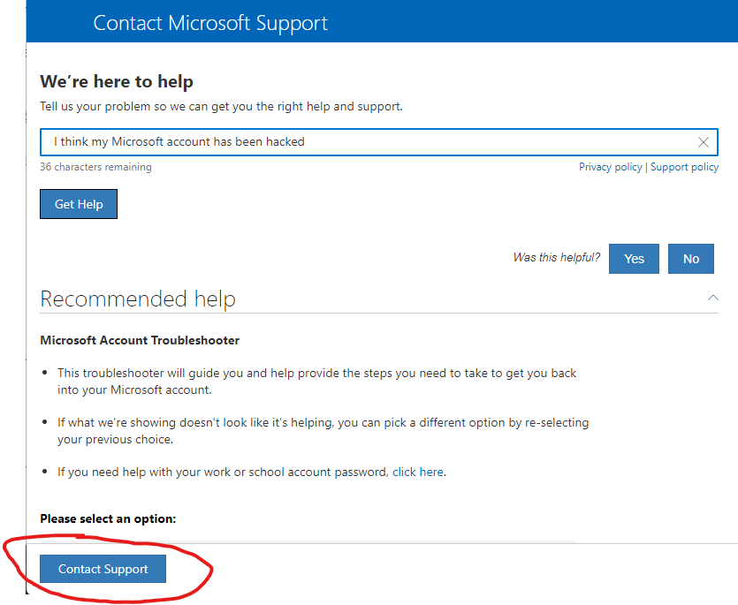Answer Yes to Was this helpful
This screenshot has width=738, height=605.
tap(634, 259)
